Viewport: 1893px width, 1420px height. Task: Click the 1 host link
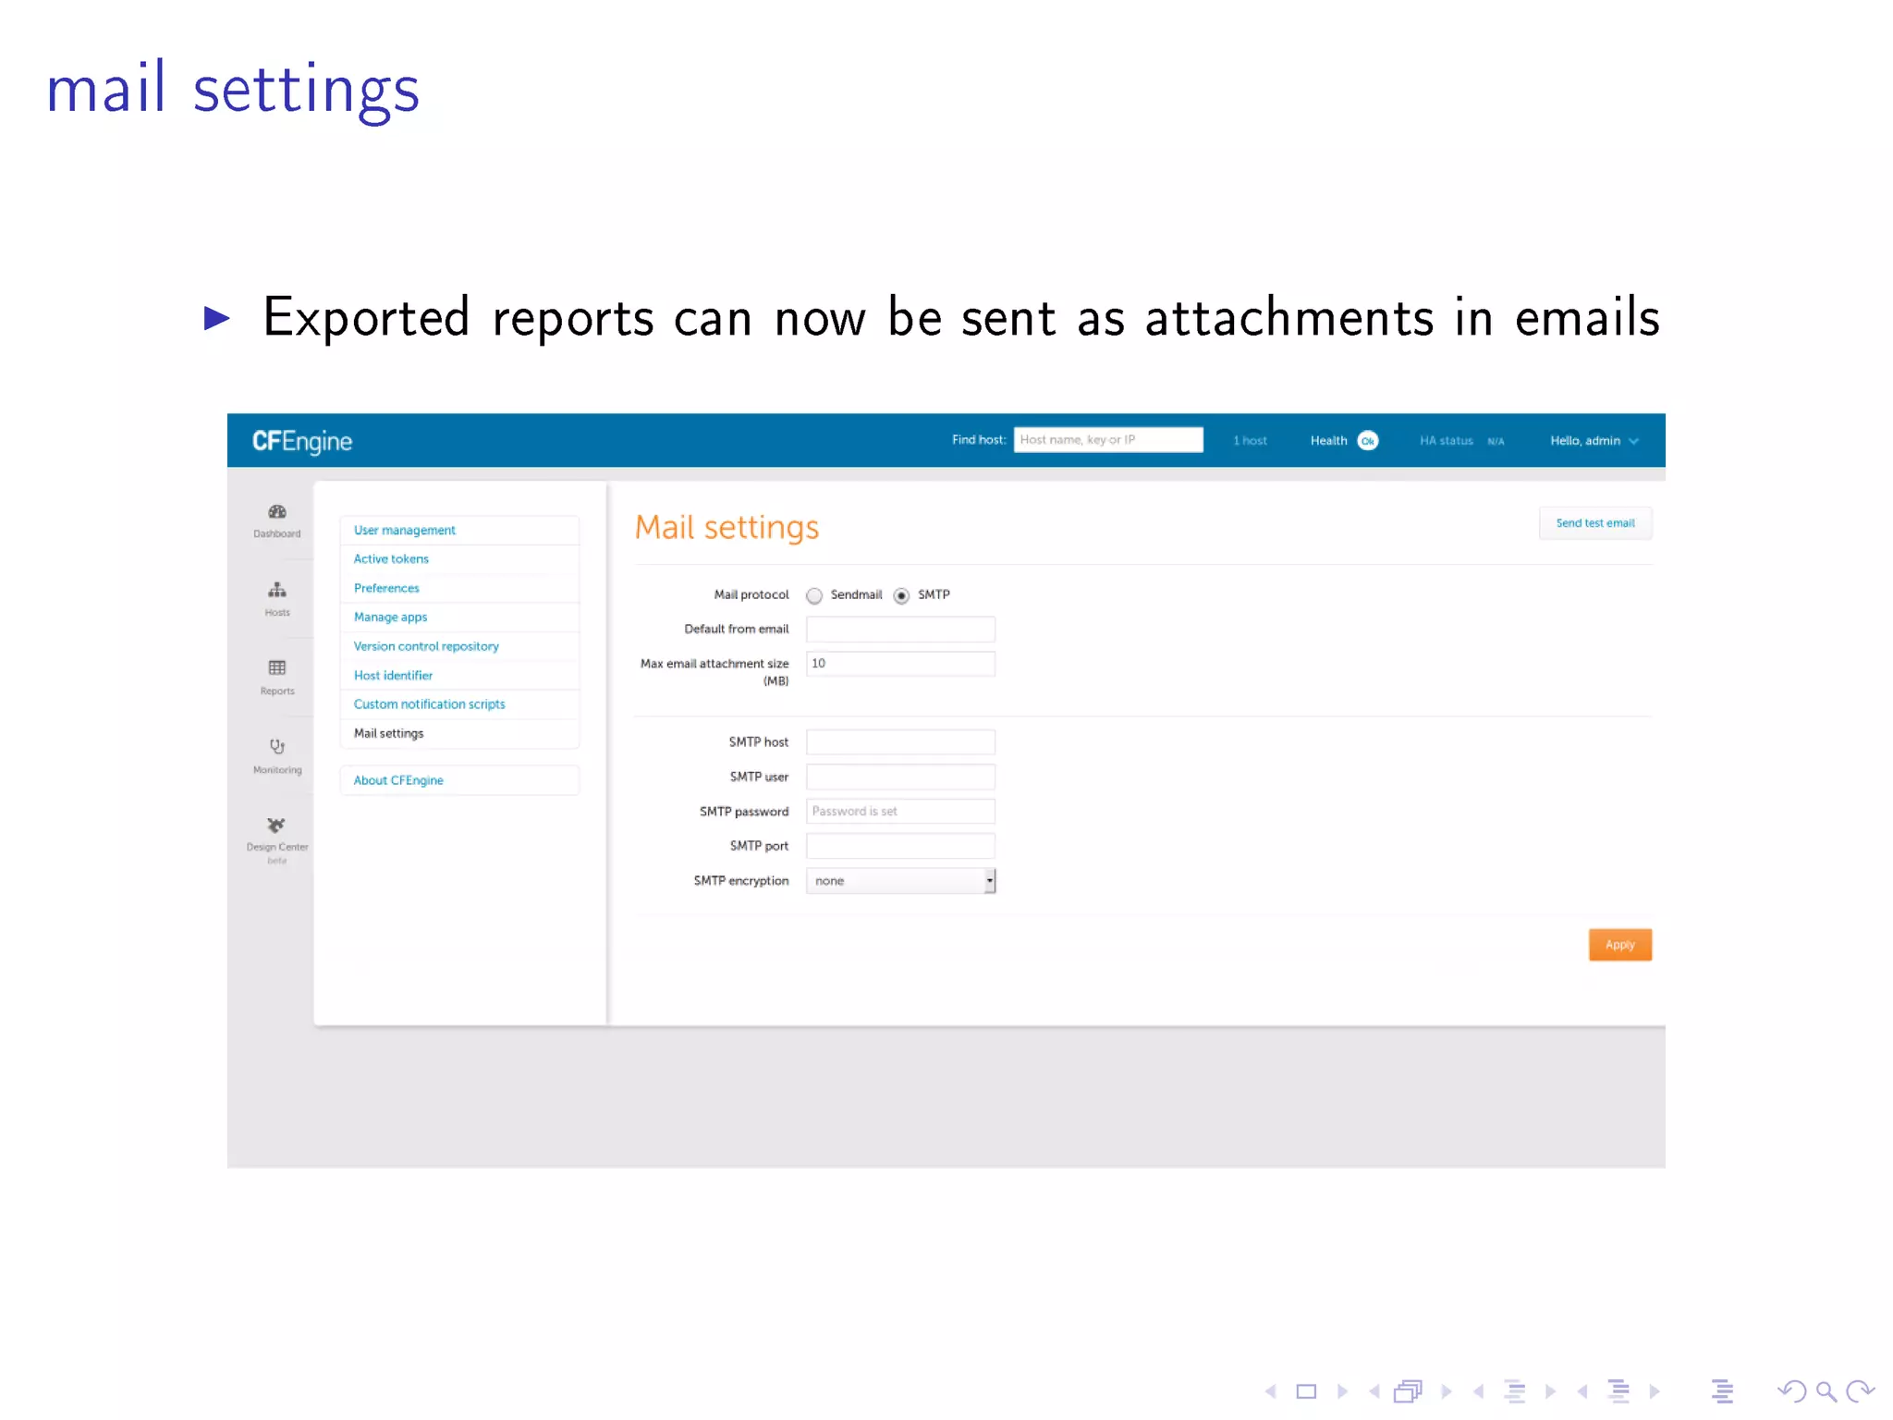point(1250,441)
